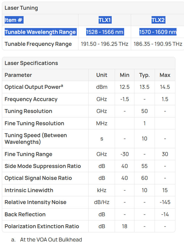Select the TLX1 column header
This screenshot has height=244, width=184.
[x=105, y=20]
